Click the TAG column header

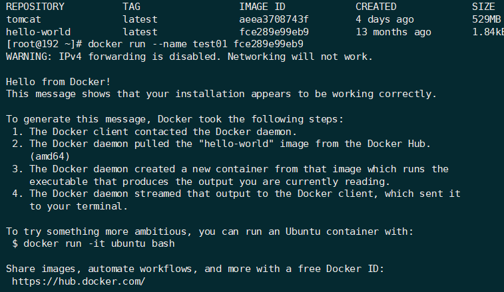pos(131,7)
